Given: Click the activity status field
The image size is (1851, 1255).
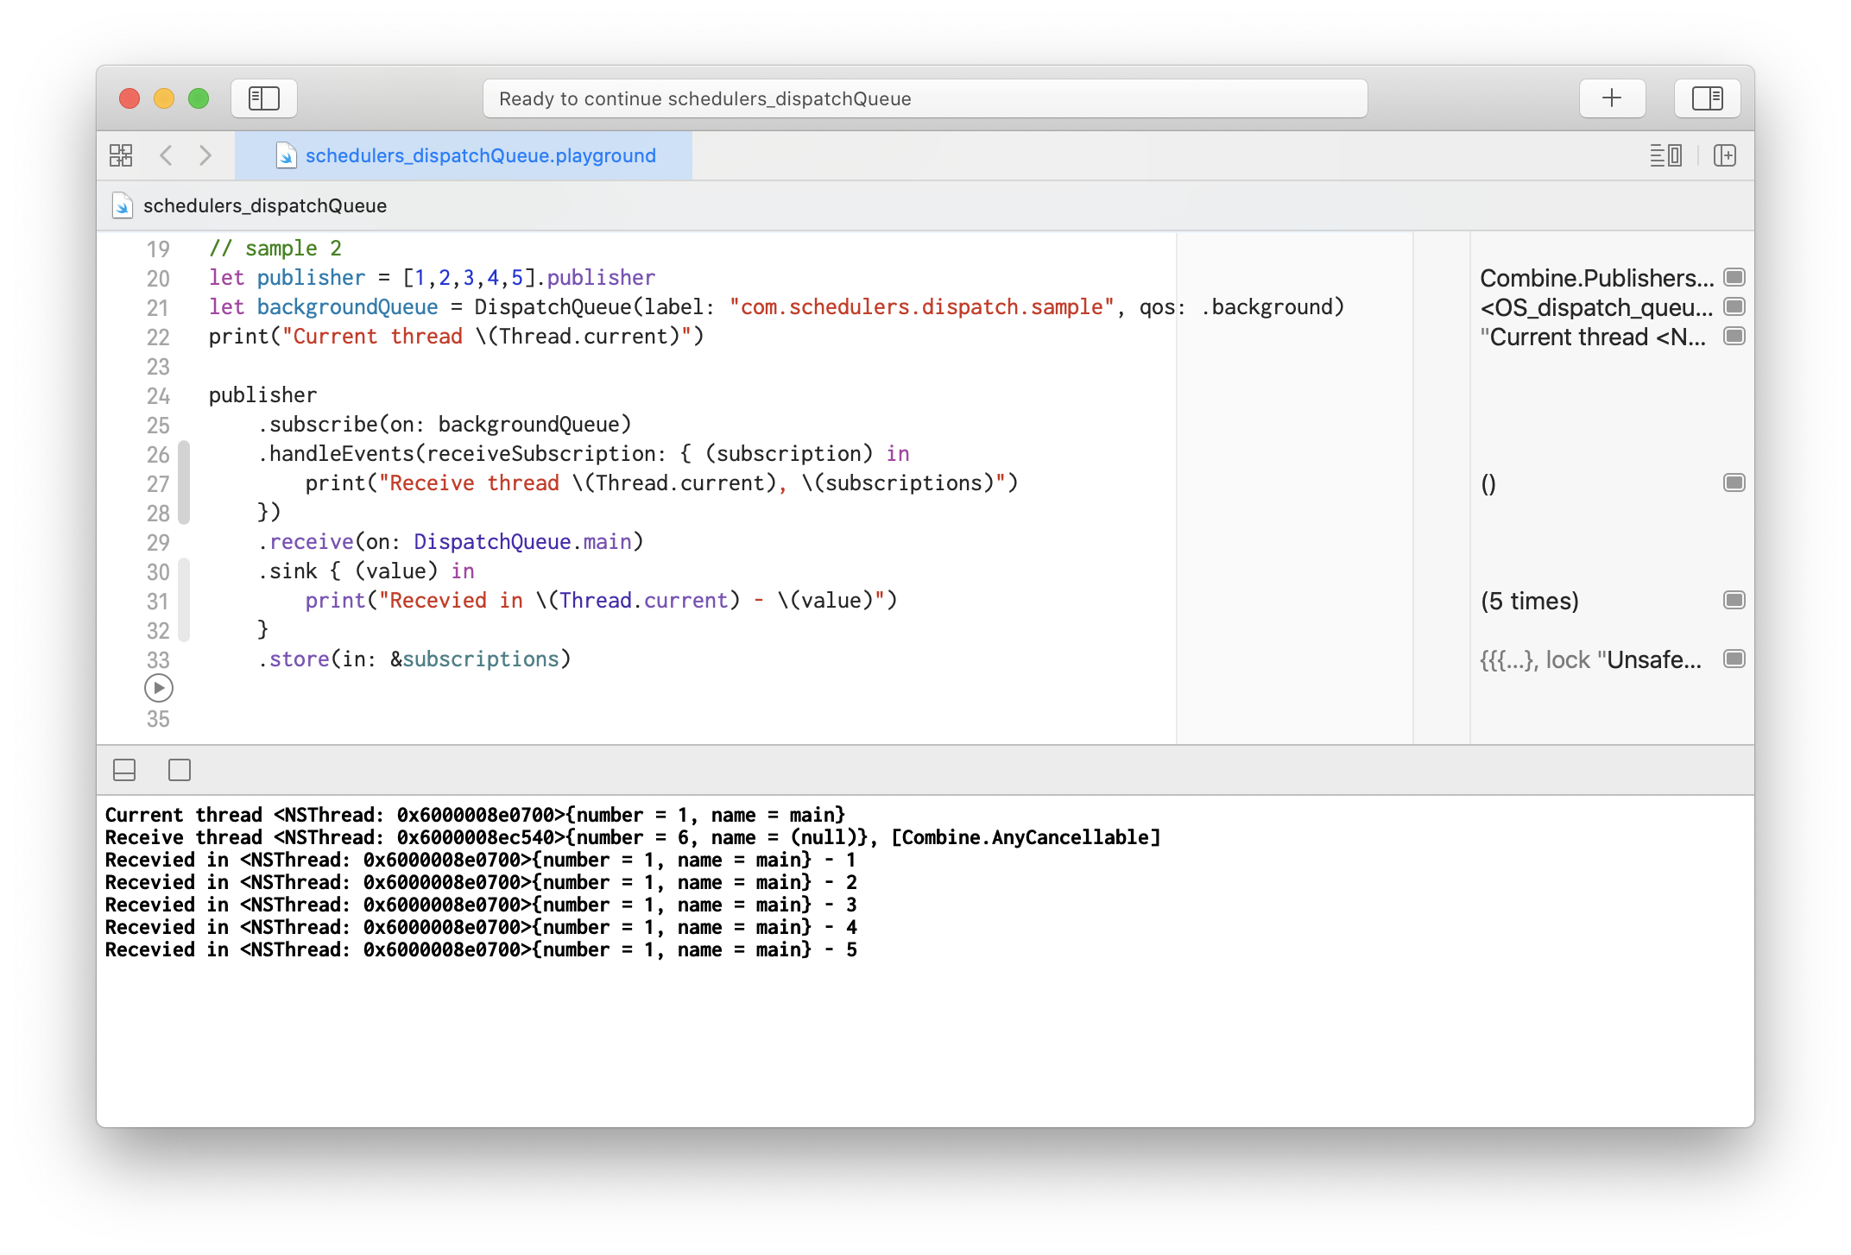Looking at the screenshot, I should pos(925,98).
